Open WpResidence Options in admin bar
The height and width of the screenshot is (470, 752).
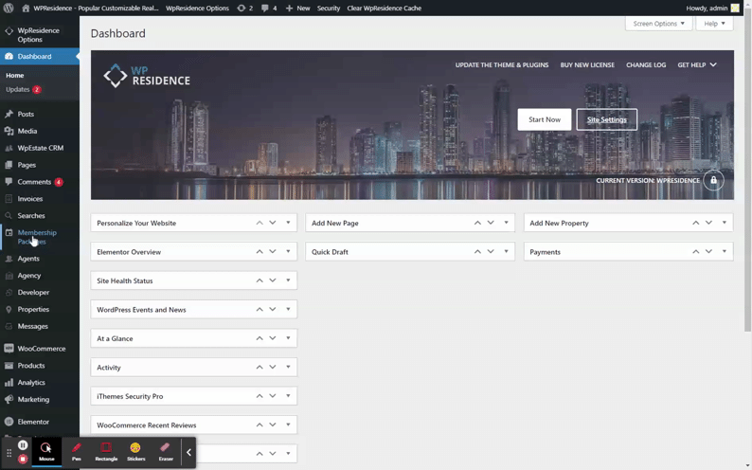point(197,9)
